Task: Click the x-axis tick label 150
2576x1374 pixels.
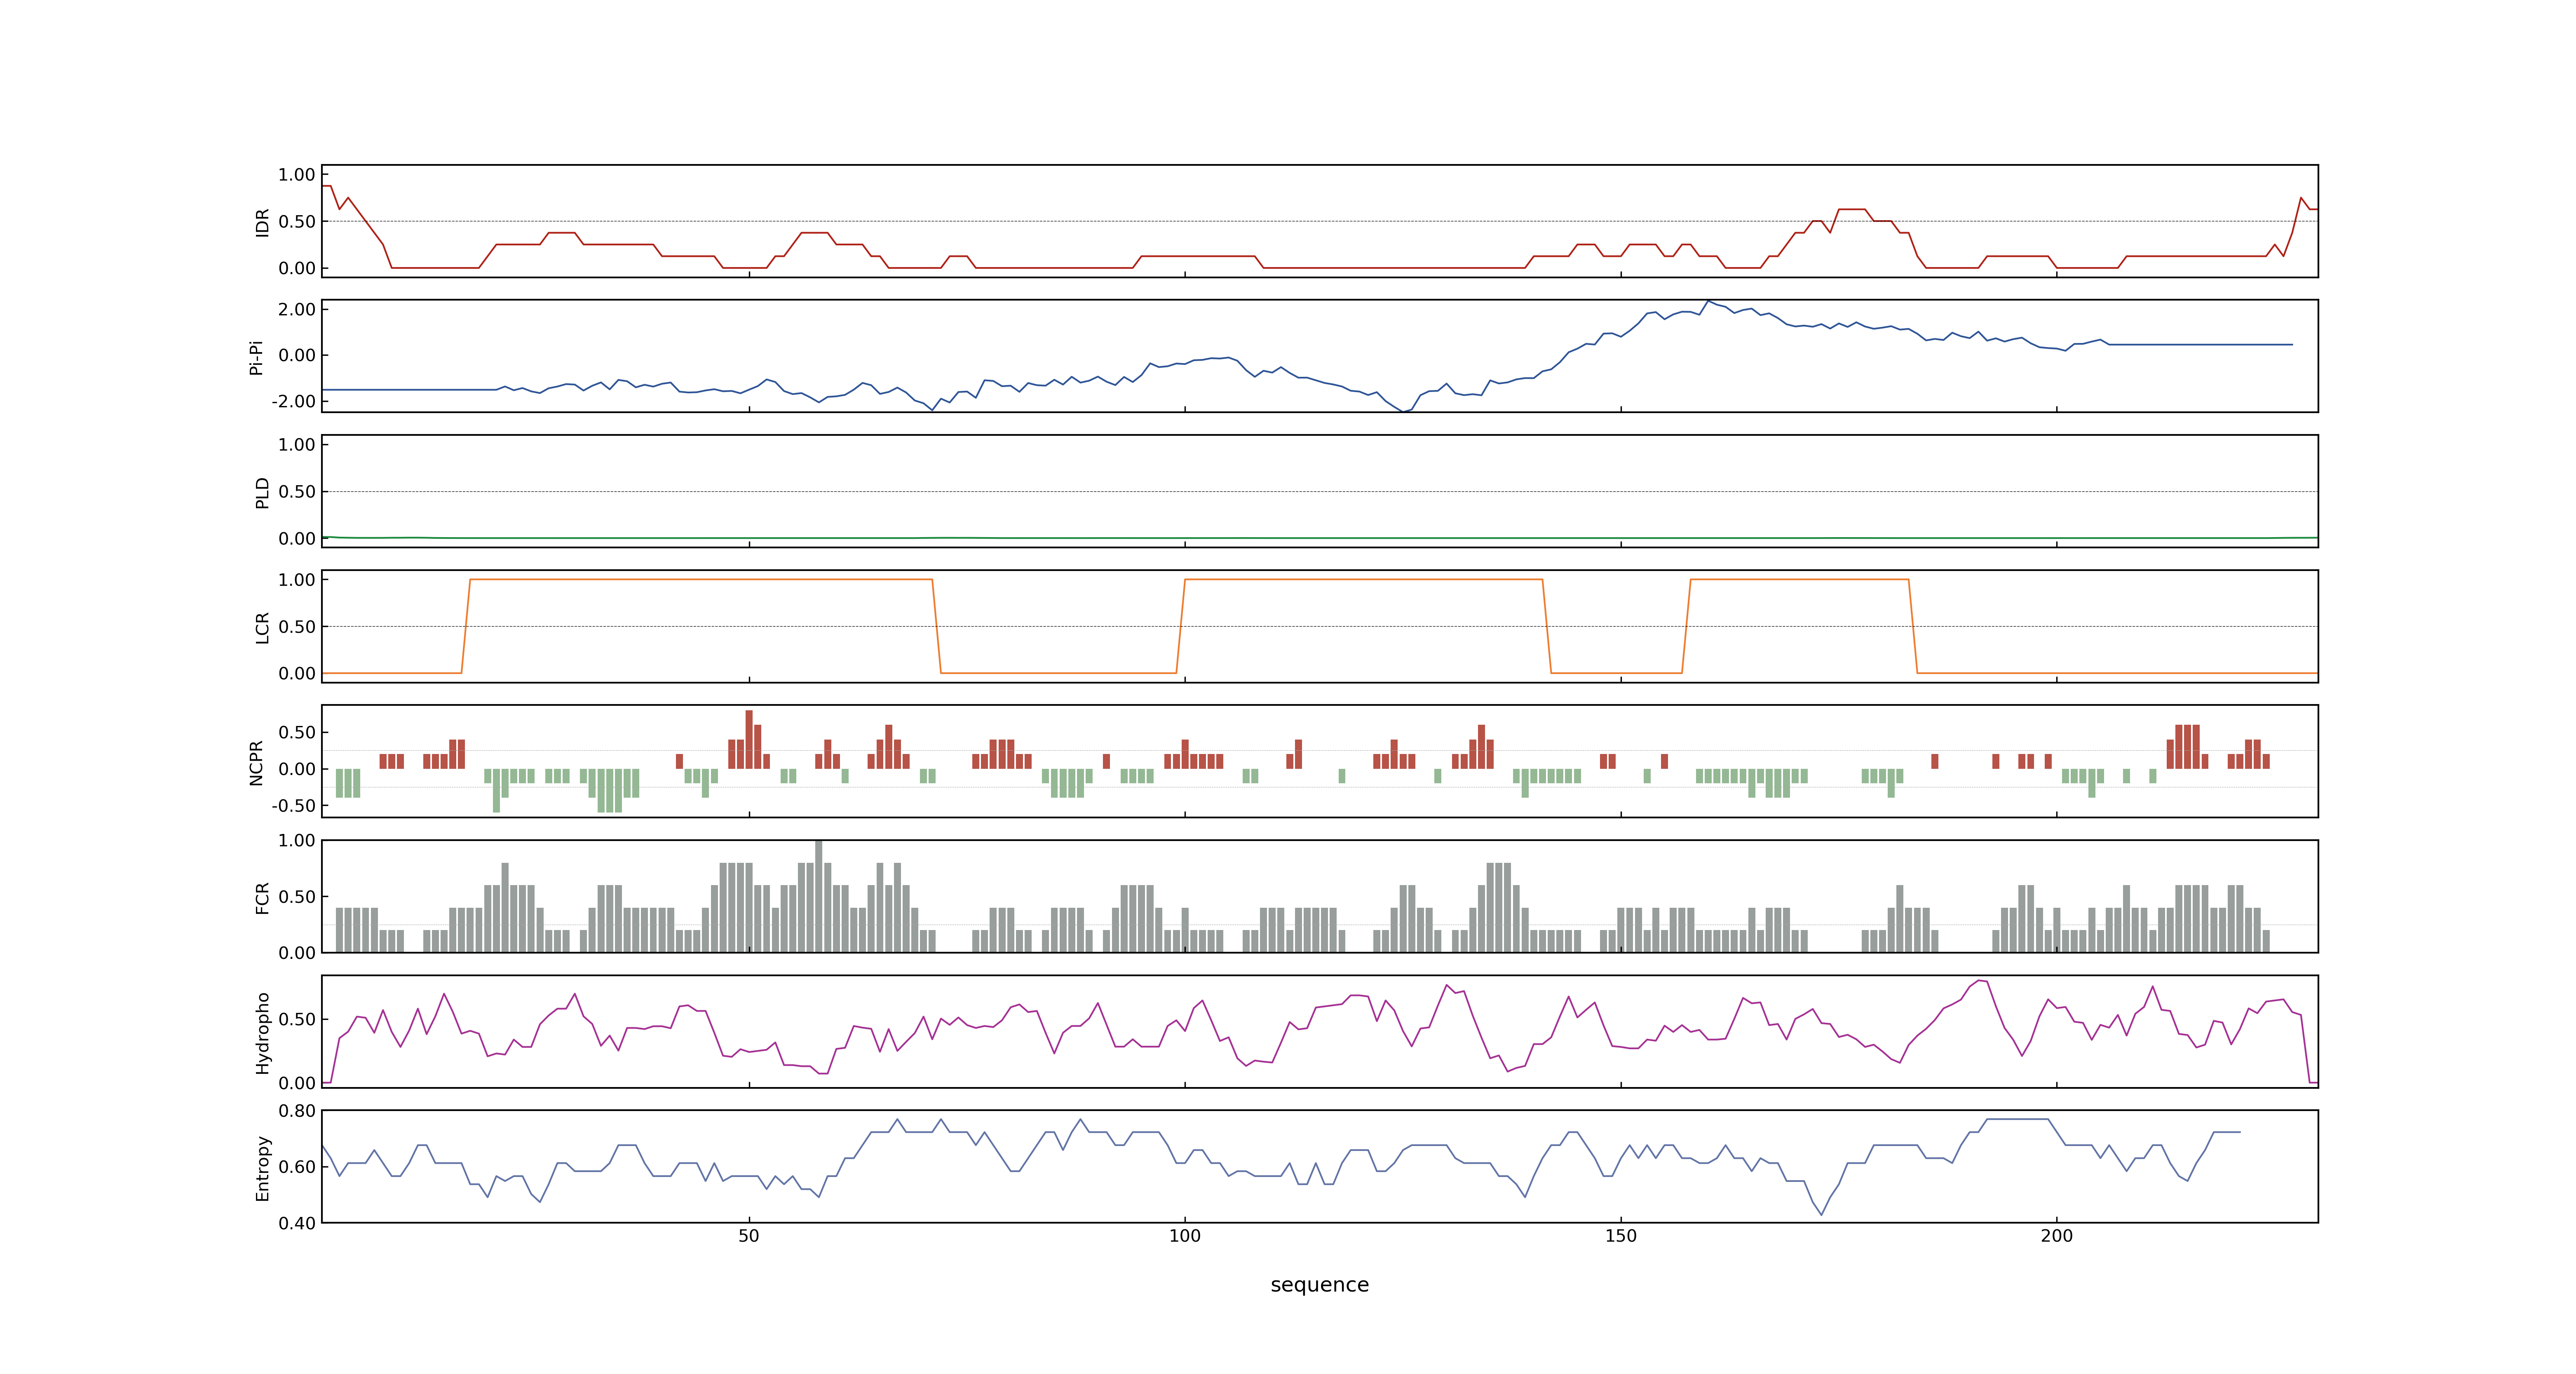Action: tap(1621, 1236)
